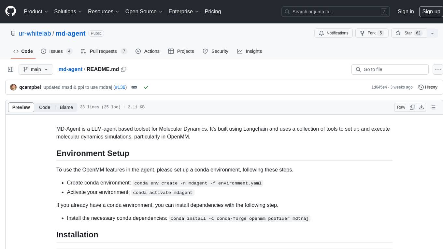This screenshot has height=249, width=443.
Task: Switch to Code view
Action: click(45, 107)
